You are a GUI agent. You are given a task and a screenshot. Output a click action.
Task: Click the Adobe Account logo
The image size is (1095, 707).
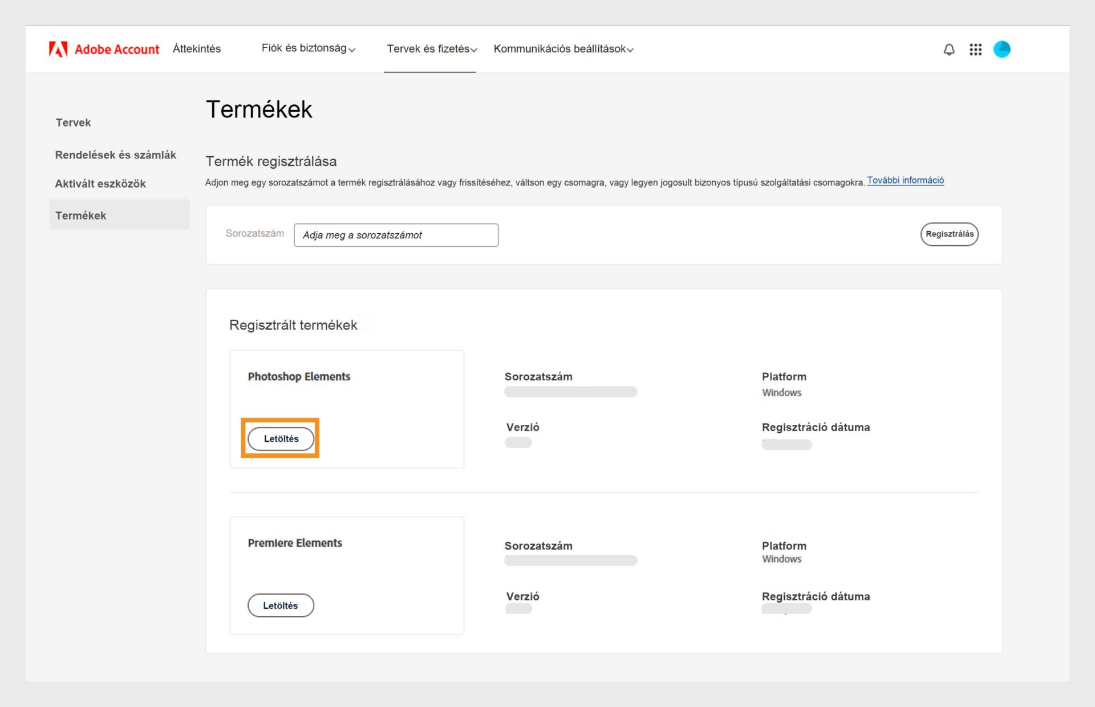[x=104, y=49]
